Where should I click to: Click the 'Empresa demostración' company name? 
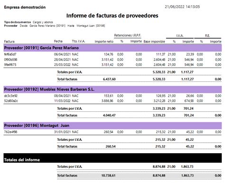tap(25, 7)
